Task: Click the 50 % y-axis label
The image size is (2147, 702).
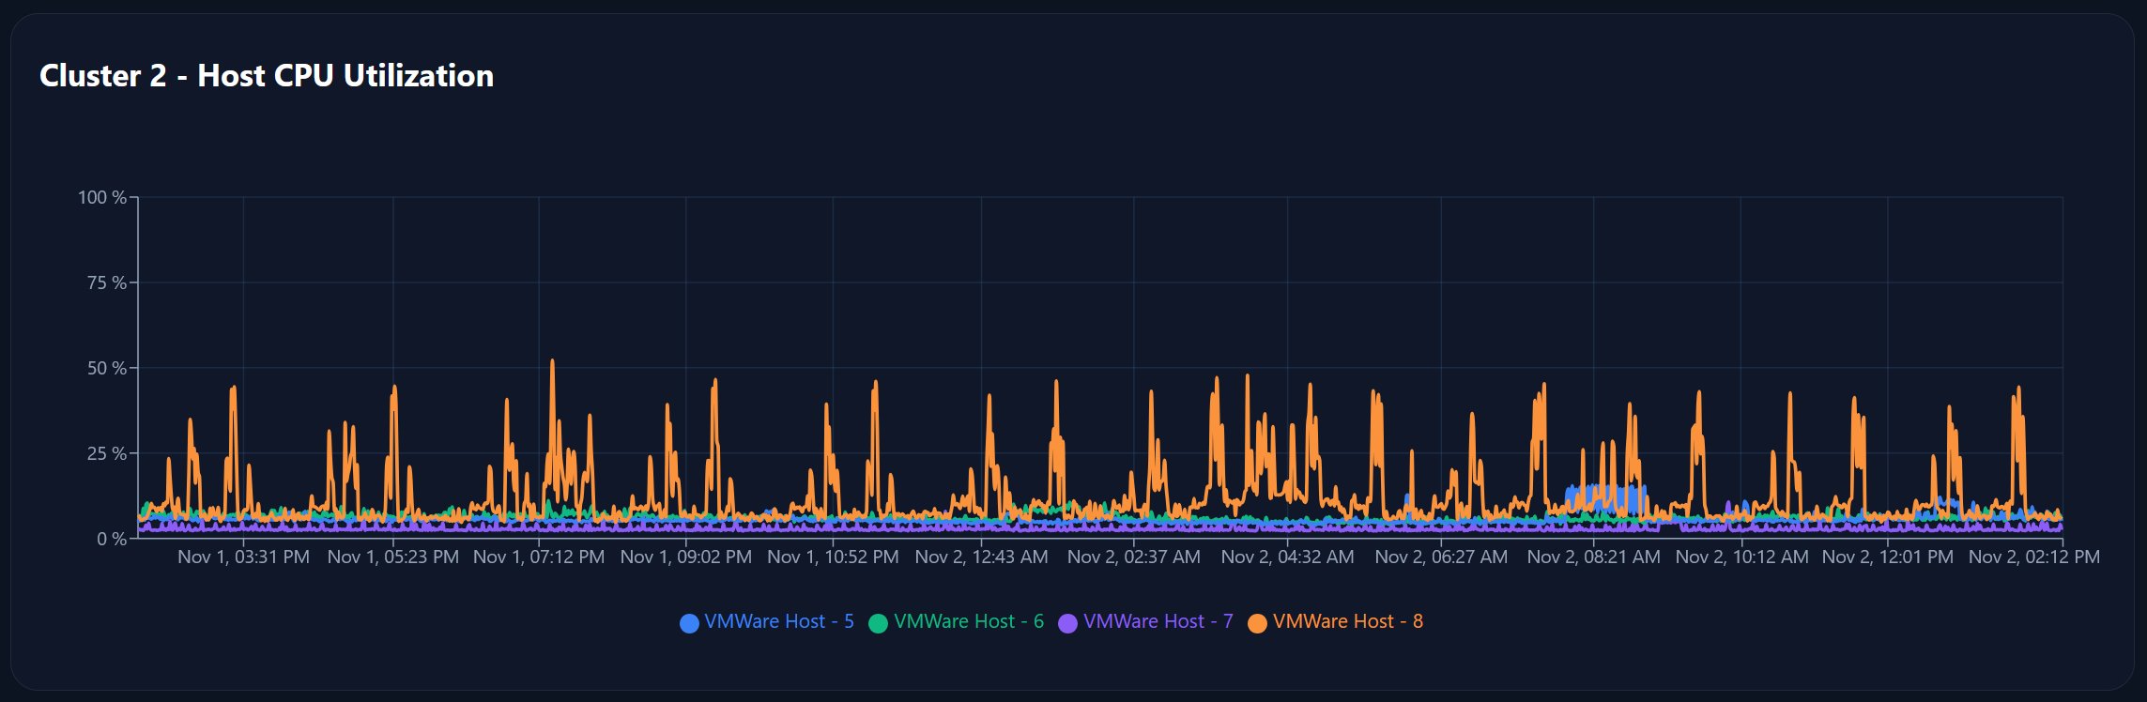Action: click(106, 368)
